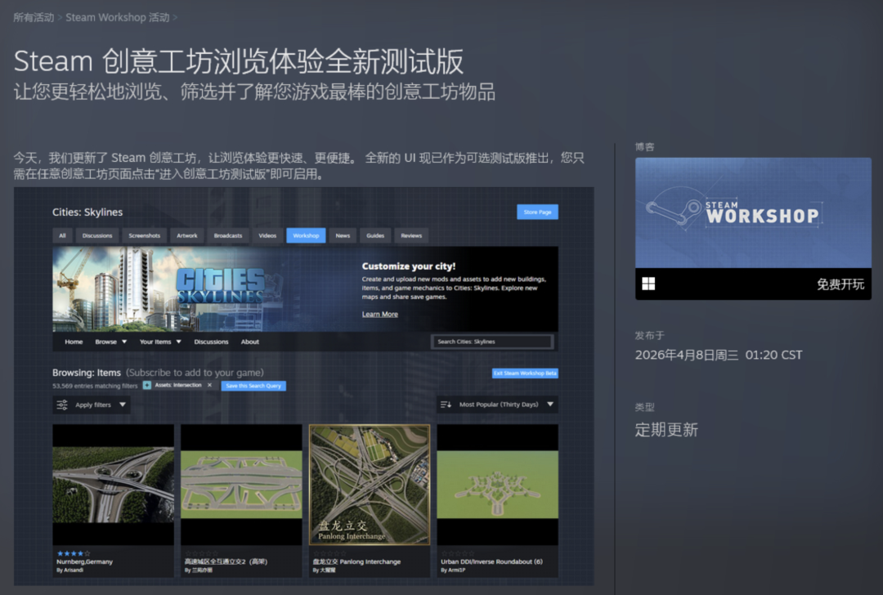Click the Steam Workshop logo banner image
This screenshot has height=595, width=883.
pos(752,212)
